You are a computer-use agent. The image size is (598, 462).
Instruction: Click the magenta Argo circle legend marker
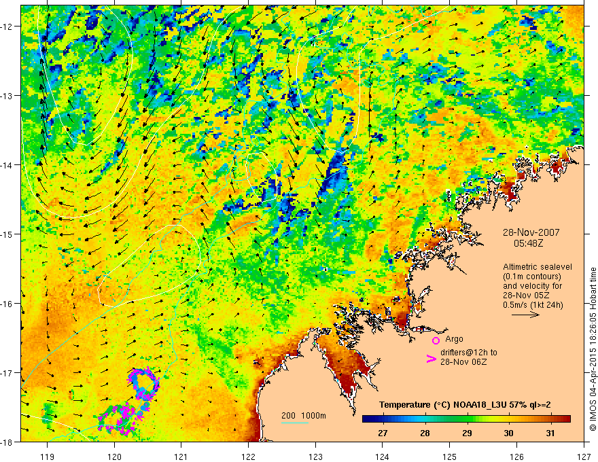coord(436,341)
